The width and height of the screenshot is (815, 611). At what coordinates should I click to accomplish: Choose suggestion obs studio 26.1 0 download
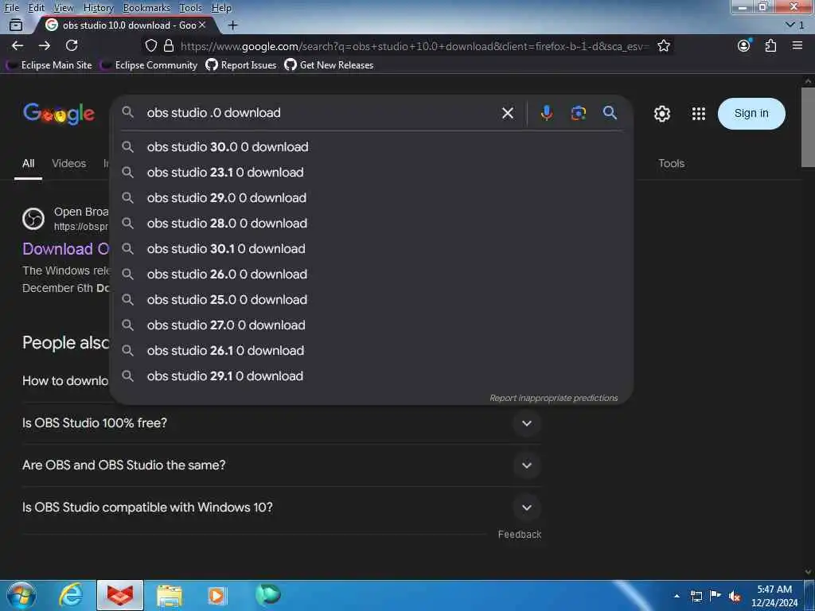coord(371,351)
